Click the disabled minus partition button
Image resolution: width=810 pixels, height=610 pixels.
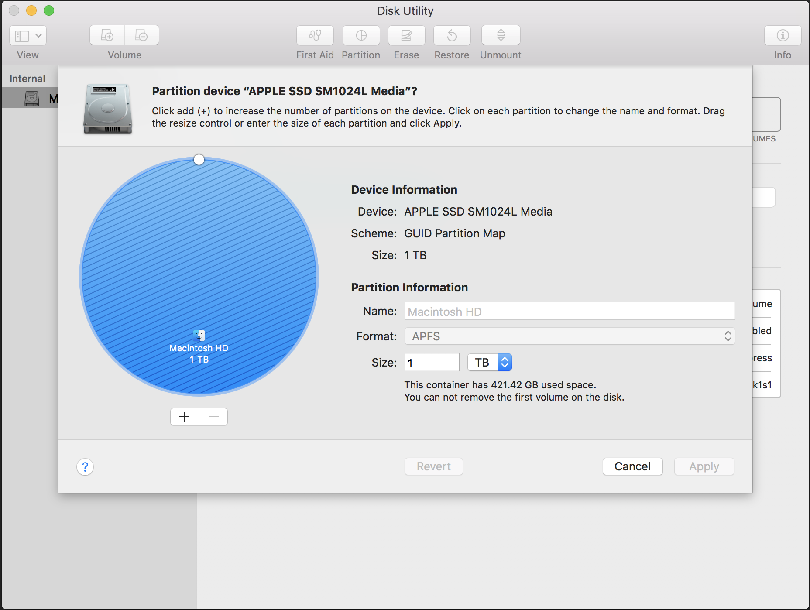[213, 417]
